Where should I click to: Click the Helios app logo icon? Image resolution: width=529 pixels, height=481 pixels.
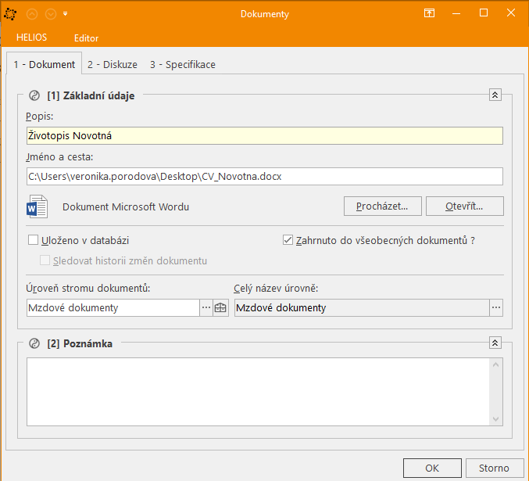(11, 13)
